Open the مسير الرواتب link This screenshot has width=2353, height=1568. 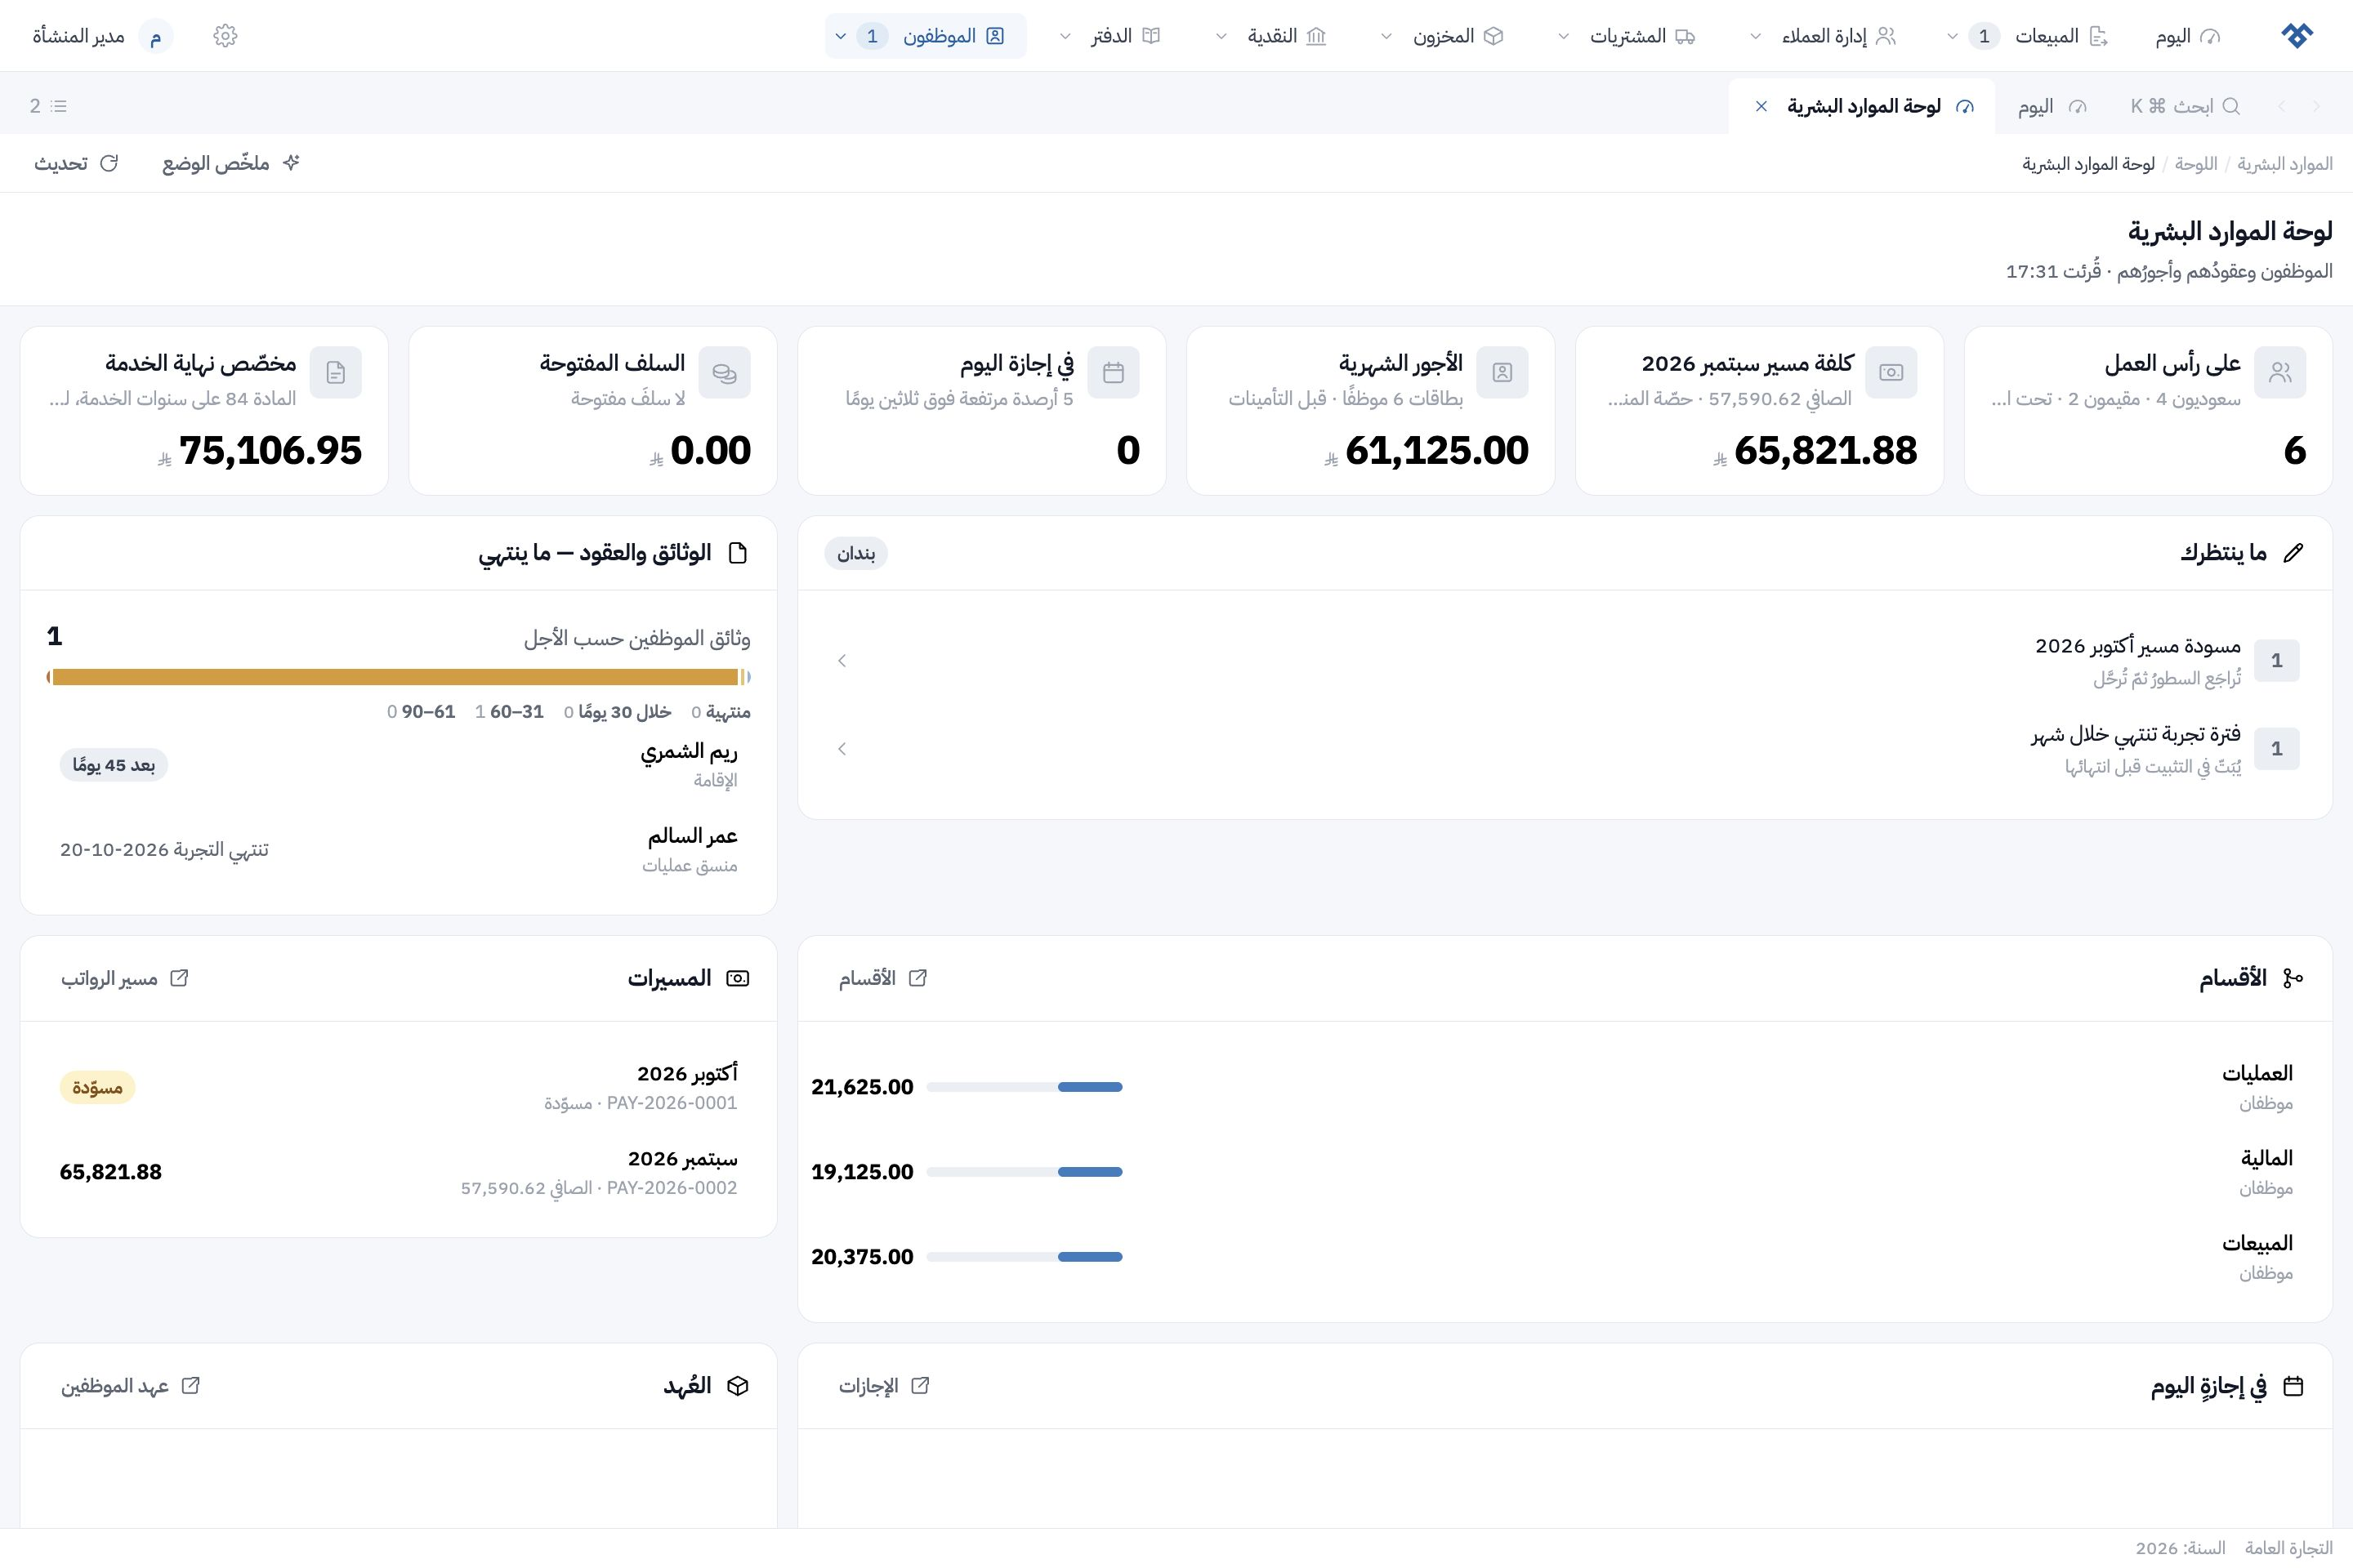tap(125, 978)
